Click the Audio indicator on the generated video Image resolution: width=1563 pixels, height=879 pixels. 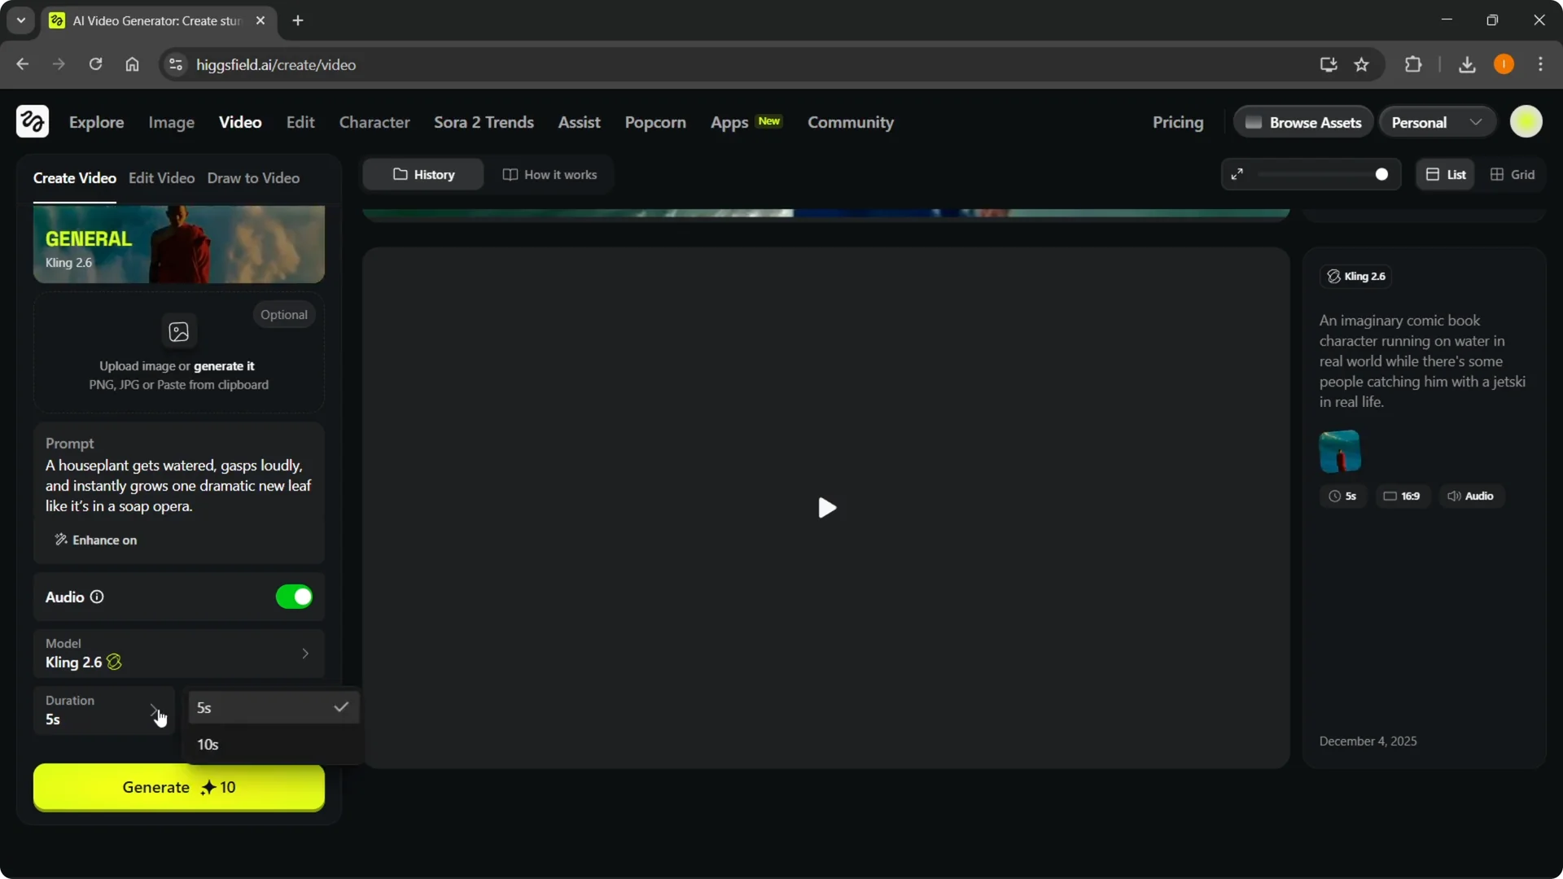(1470, 496)
